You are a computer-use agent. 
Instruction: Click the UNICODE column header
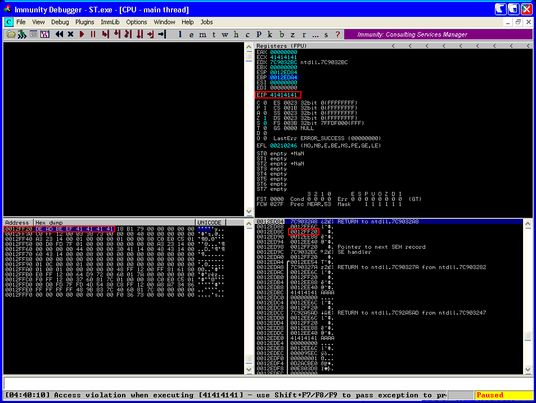pos(209,223)
